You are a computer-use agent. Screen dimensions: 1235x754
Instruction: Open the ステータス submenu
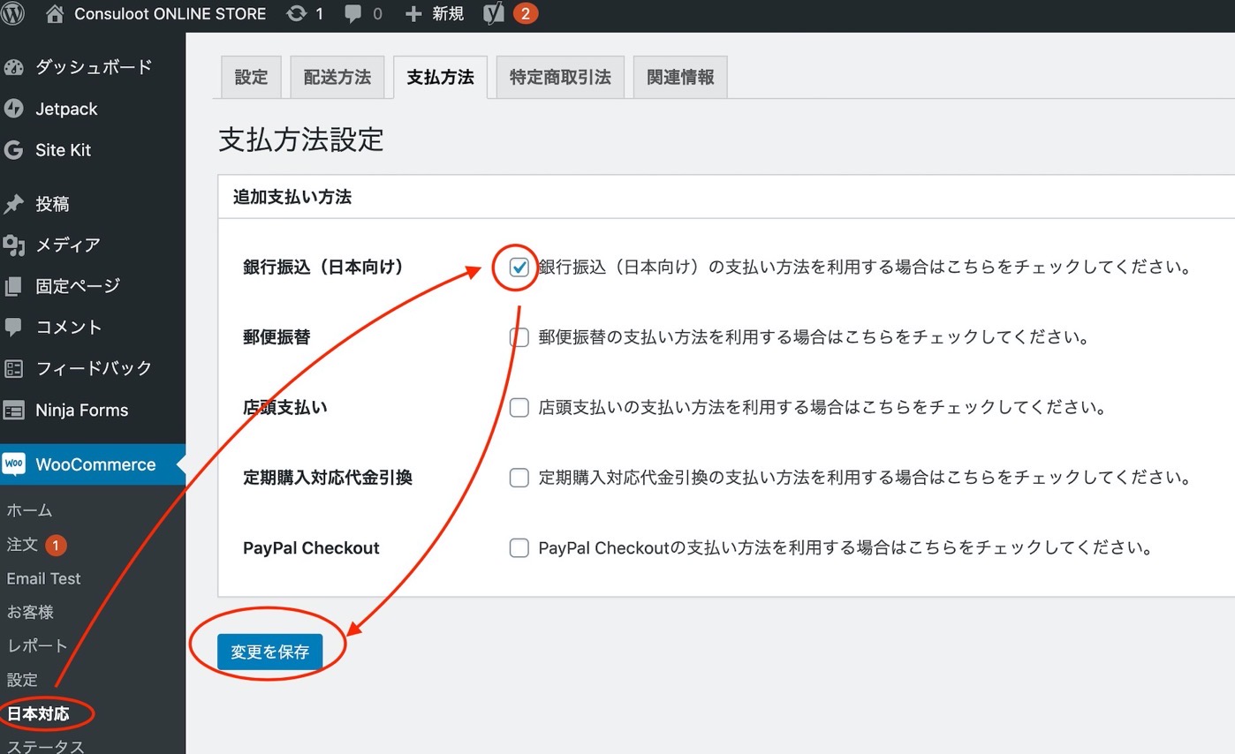[x=45, y=747]
